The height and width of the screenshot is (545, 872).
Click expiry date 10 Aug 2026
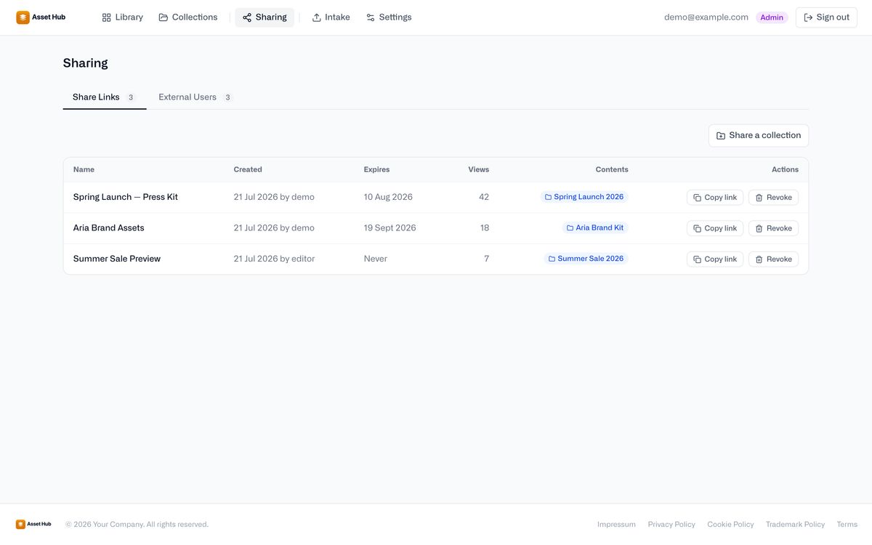388,197
